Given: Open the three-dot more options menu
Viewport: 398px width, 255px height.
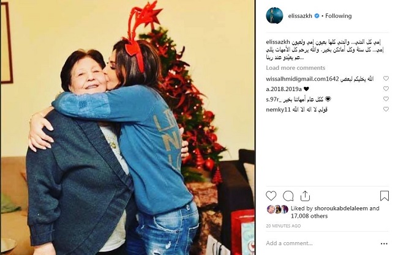Looking at the screenshot, I should click(385, 243).
